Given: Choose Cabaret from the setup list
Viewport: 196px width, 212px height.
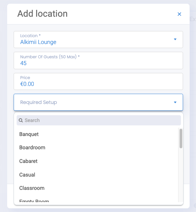Looking at the screenshot, I should pyautogui.click(x=28, y=161).
